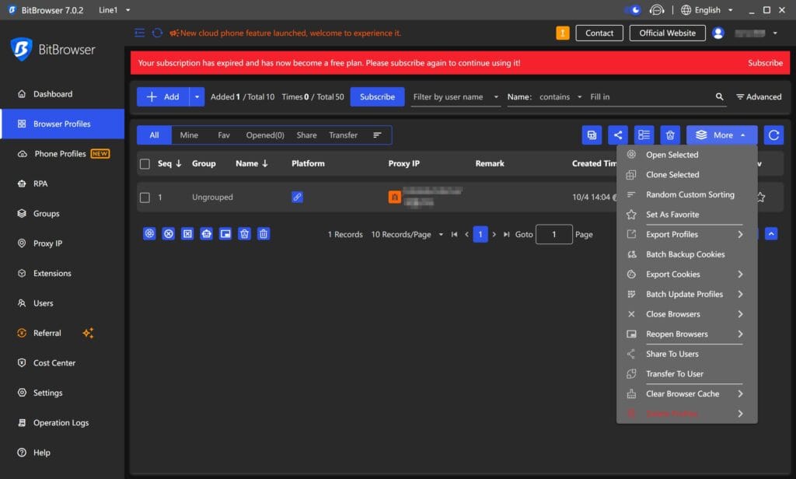Click the Goto page number field
The height and width of the screenshot is (479, 796).
point(553,234)
